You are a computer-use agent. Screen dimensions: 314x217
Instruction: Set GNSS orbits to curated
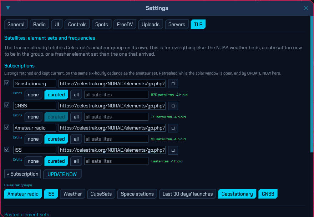[x=56, y=117]
